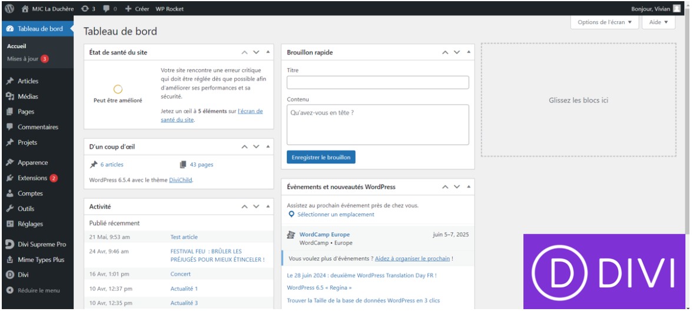
Task: Click Enregistrer le brouillon button
Action: pos(321,157)
